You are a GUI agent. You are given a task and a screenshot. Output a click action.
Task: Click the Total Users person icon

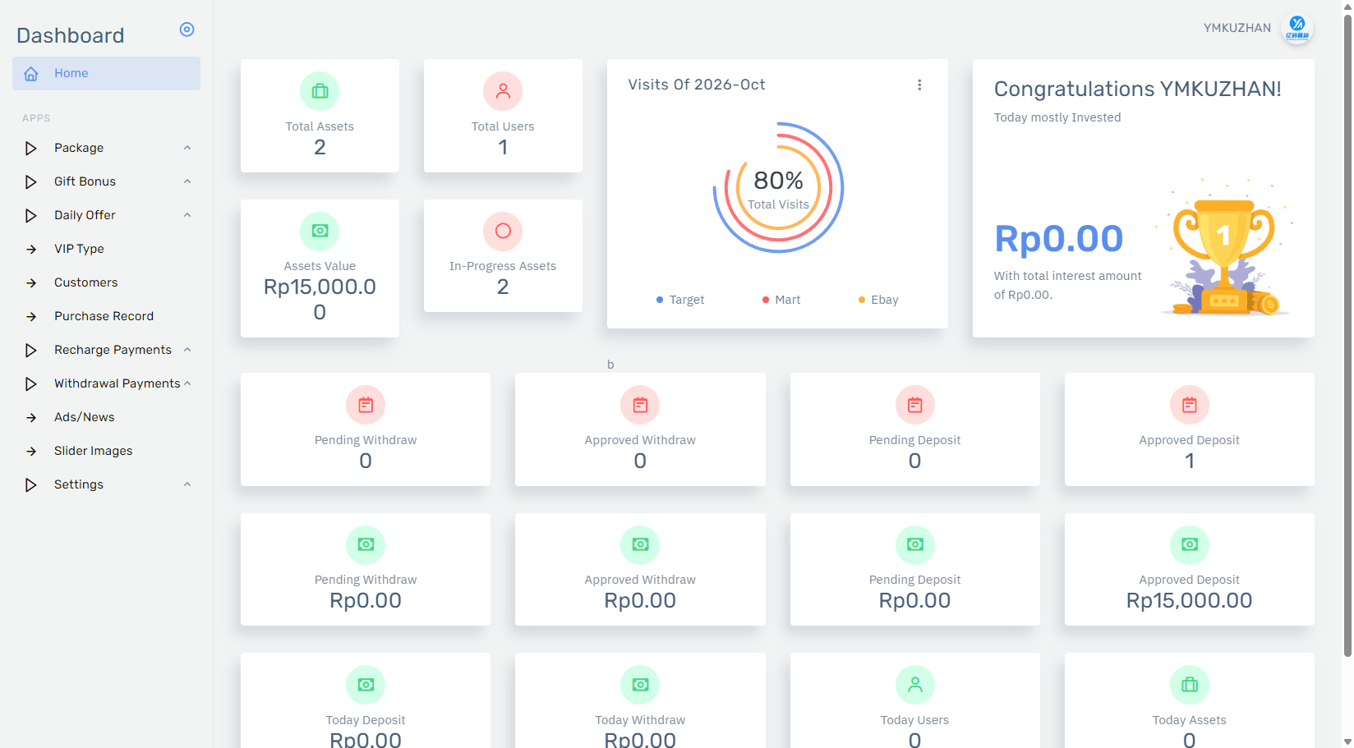[503, 91]
